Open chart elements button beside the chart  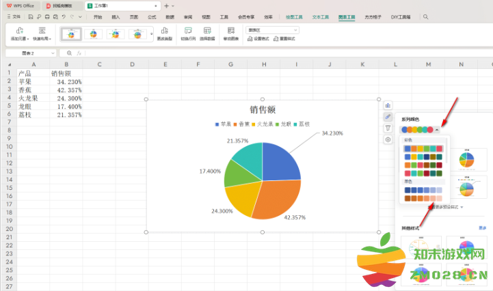pyautogui.click(x=388, y=106)
